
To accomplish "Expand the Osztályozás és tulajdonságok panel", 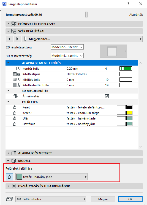I will coord(8,186).
